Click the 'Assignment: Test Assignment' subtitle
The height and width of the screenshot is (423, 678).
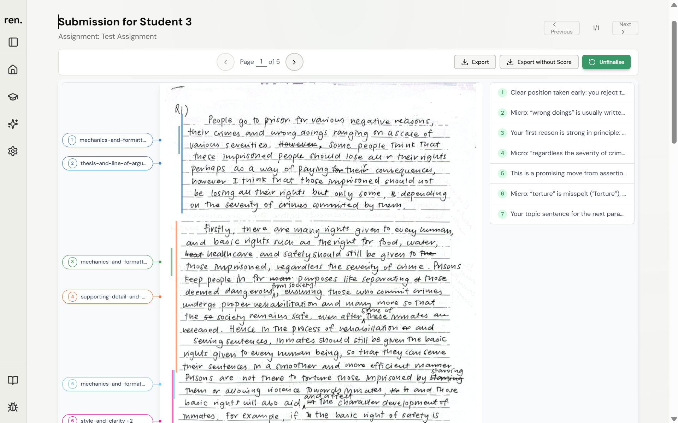pyautogui.click(x=107, y=36)
